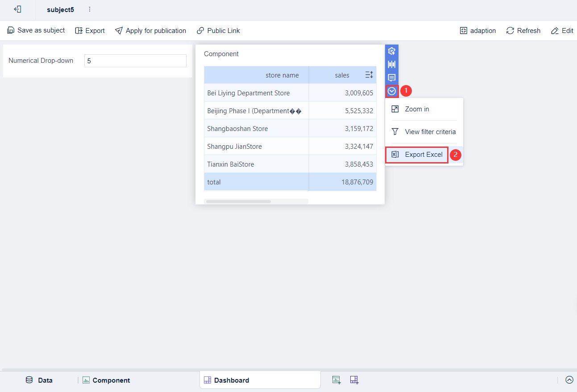
Task: Click the Numerical Drop-down value field
Action: (135, 61)
